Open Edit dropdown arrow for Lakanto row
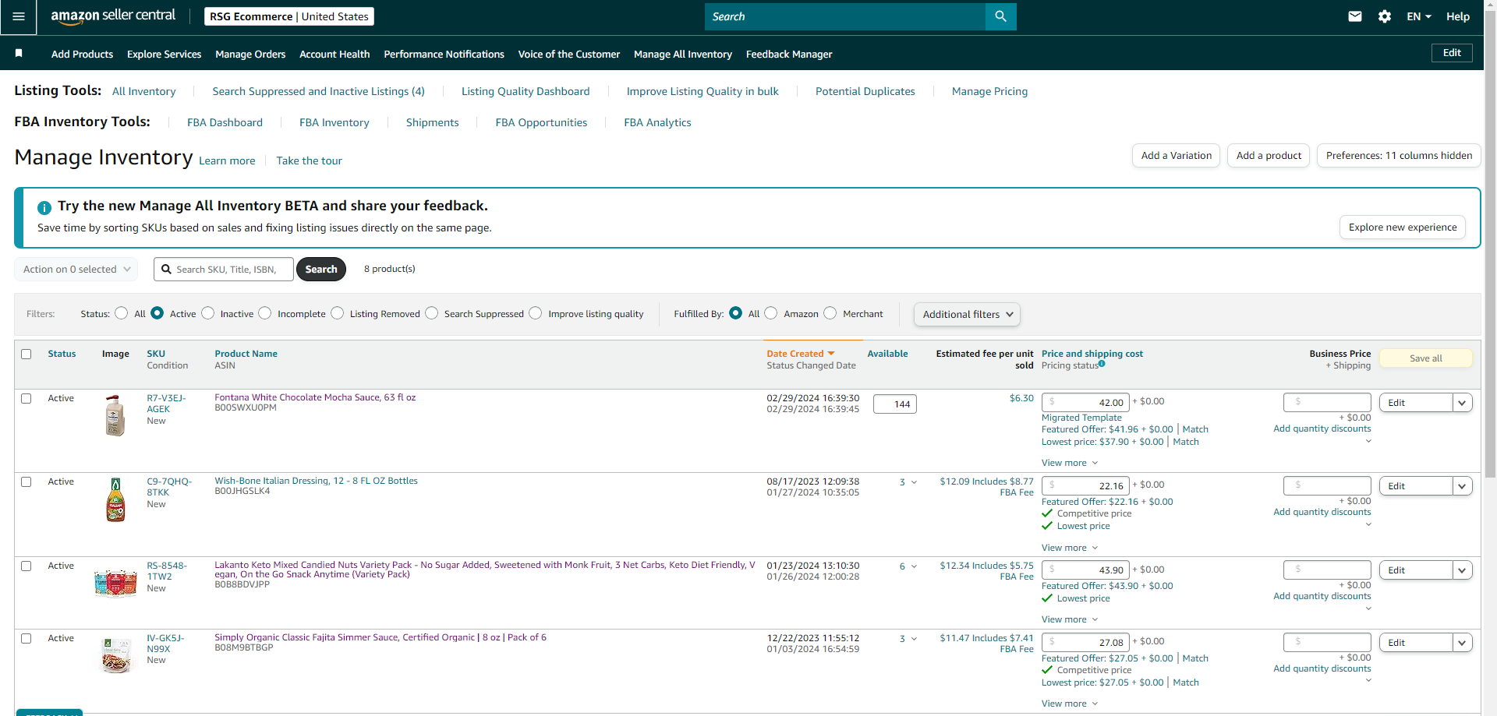 click(x=1463, y=570)
